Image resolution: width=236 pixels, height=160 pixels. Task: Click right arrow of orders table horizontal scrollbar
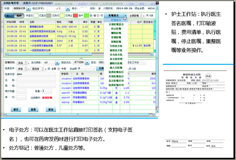[x=152, y=54]
